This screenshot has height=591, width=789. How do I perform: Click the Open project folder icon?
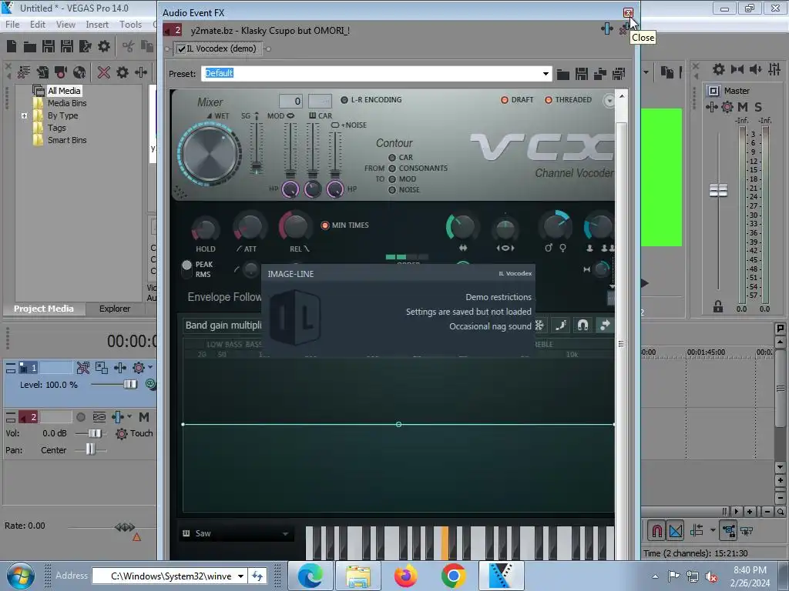pyautogui.click(x=30, y=47)
